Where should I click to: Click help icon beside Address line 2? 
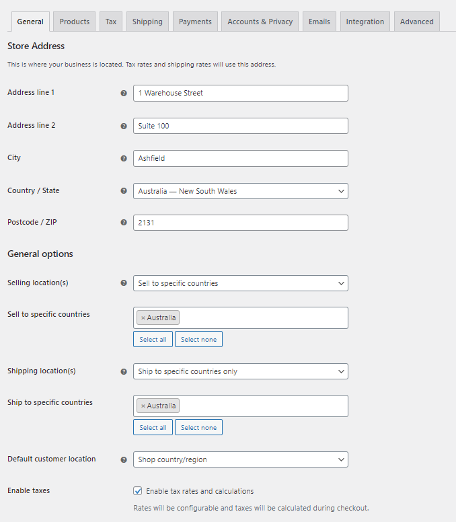(x=124, y=126)
